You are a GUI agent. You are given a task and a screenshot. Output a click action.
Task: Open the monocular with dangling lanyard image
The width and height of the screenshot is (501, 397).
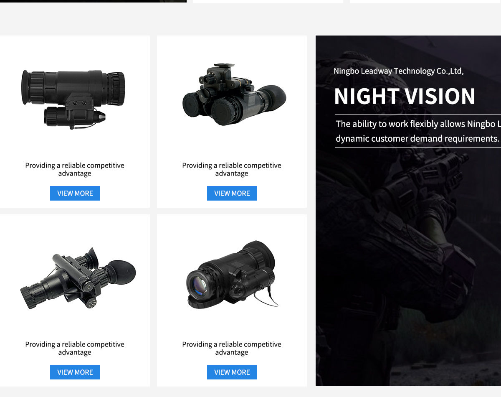coord(233,275)
